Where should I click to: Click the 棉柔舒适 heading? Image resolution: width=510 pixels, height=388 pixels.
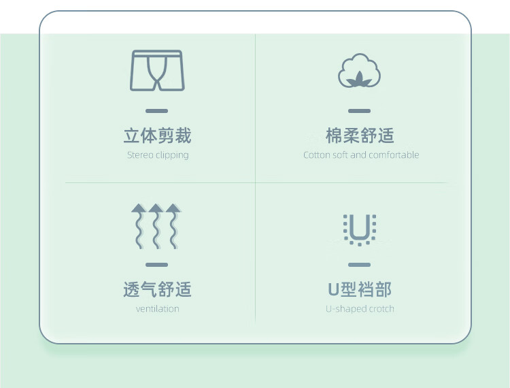tap(360, 135)
